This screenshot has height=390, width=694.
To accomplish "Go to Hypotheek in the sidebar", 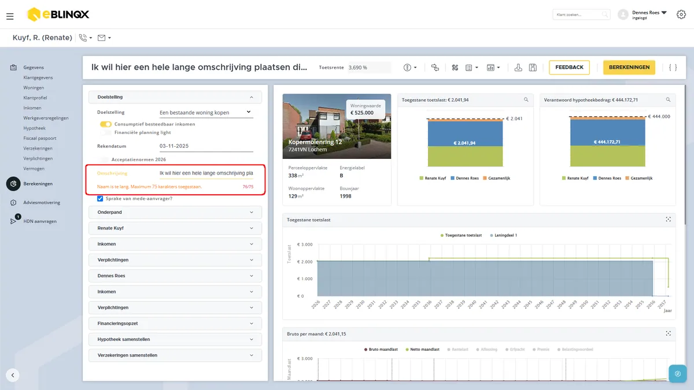I will [x=35, y=128].
